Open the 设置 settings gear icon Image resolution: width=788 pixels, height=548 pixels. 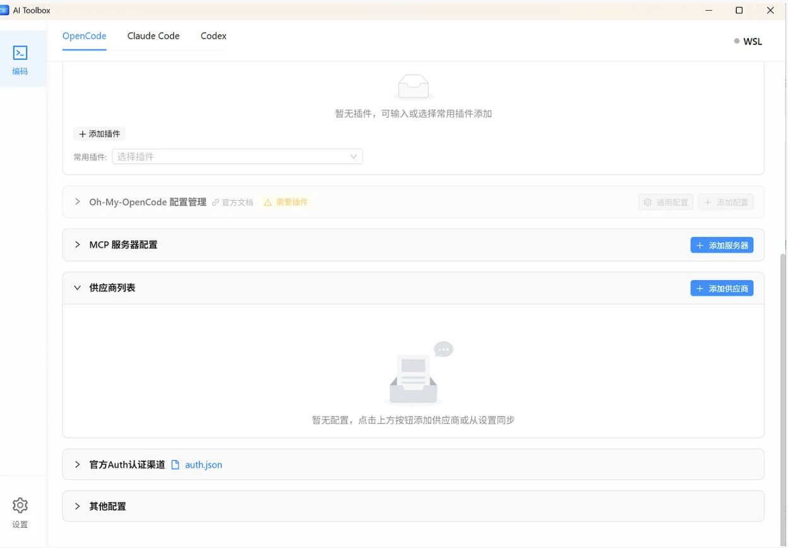pos(20,505)
